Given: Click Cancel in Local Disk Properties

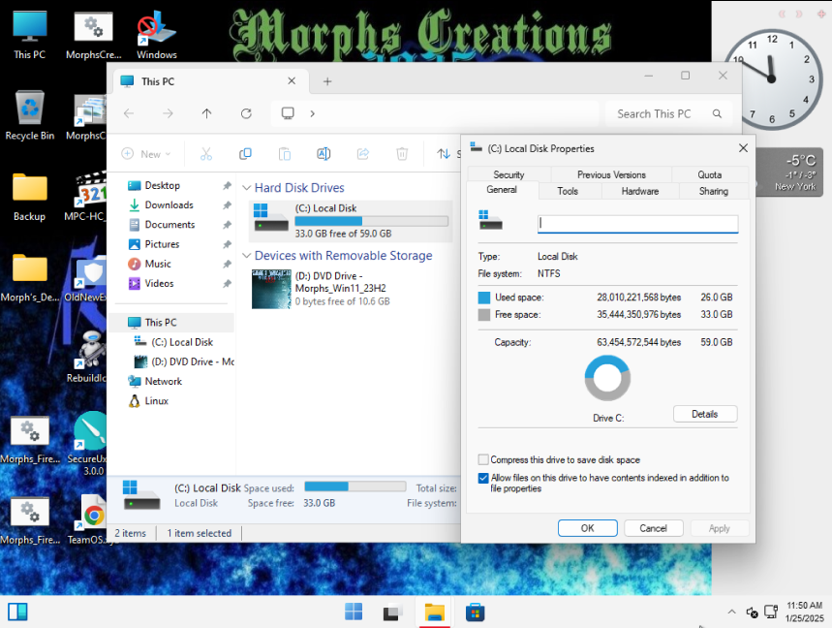Looking at the screenshot, I should coord(653,528).
